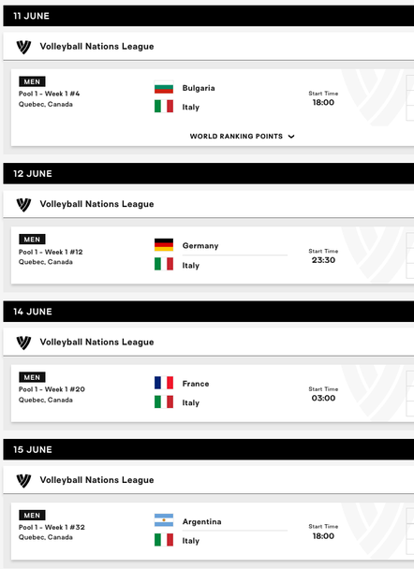Click Volleyball Nations League logo under 15 June
Viewport: 414px width, 569px height.
pyautogui.click(x=23, y=480)
